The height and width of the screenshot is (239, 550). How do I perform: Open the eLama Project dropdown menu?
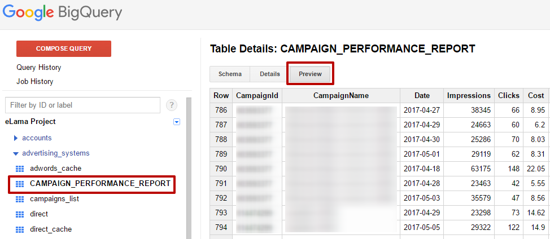click(177, 122)
